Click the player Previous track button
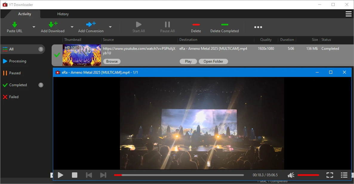Image resolution: width=354 pixels, height=184 pixels. (x=89, y=175)
